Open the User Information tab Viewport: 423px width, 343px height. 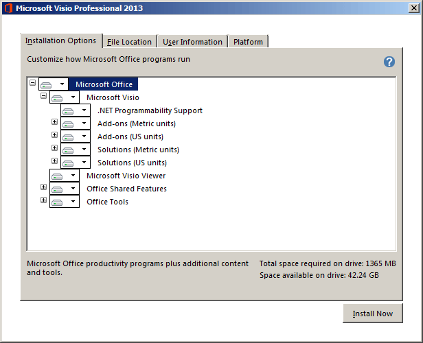[192, 42]
